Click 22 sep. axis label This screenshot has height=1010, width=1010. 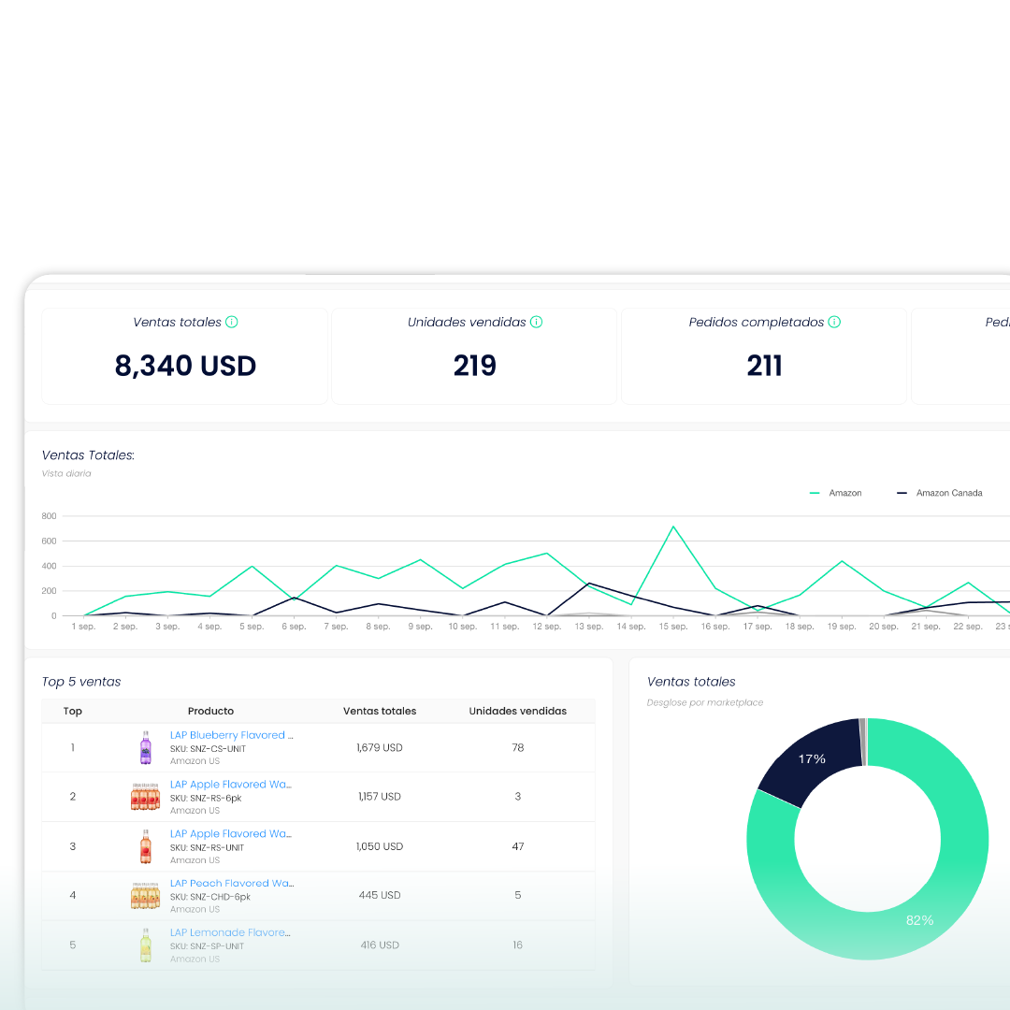point(968,626)
